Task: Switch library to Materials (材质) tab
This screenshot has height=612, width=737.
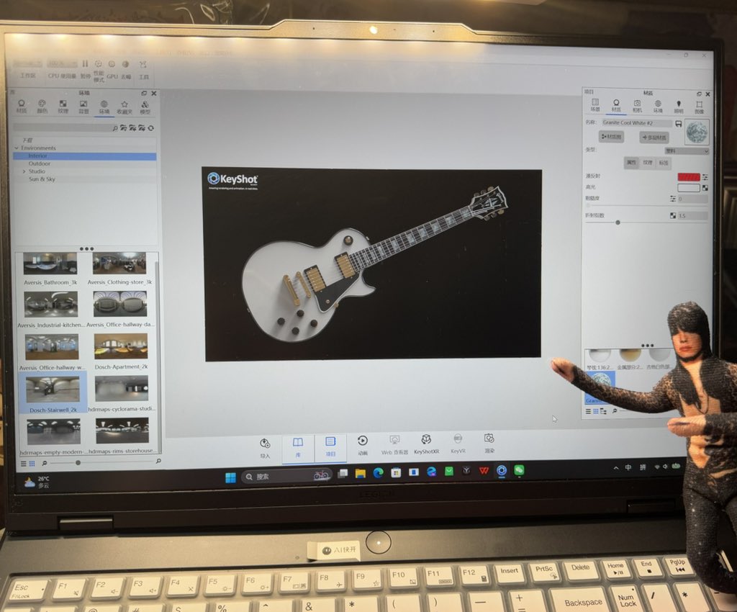Action: 22,107
